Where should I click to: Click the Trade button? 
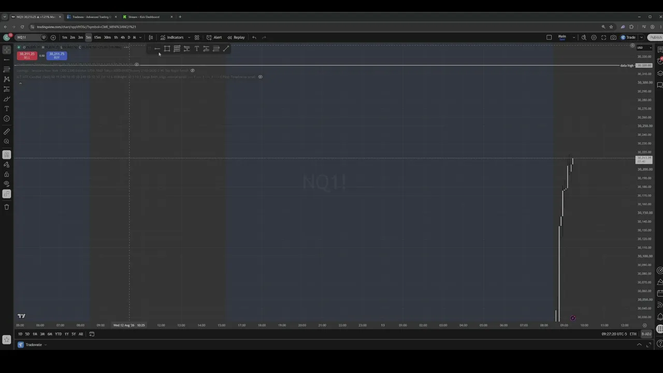pyautogui.click(x=628, y=37)
